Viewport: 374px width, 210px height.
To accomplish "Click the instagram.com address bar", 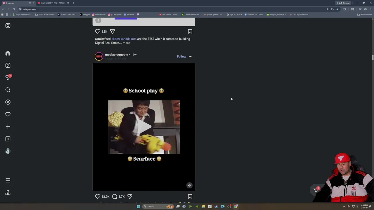I will [x=172, y=9].
